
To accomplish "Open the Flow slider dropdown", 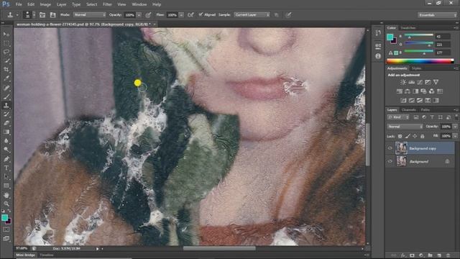I will tap(181, 15).
